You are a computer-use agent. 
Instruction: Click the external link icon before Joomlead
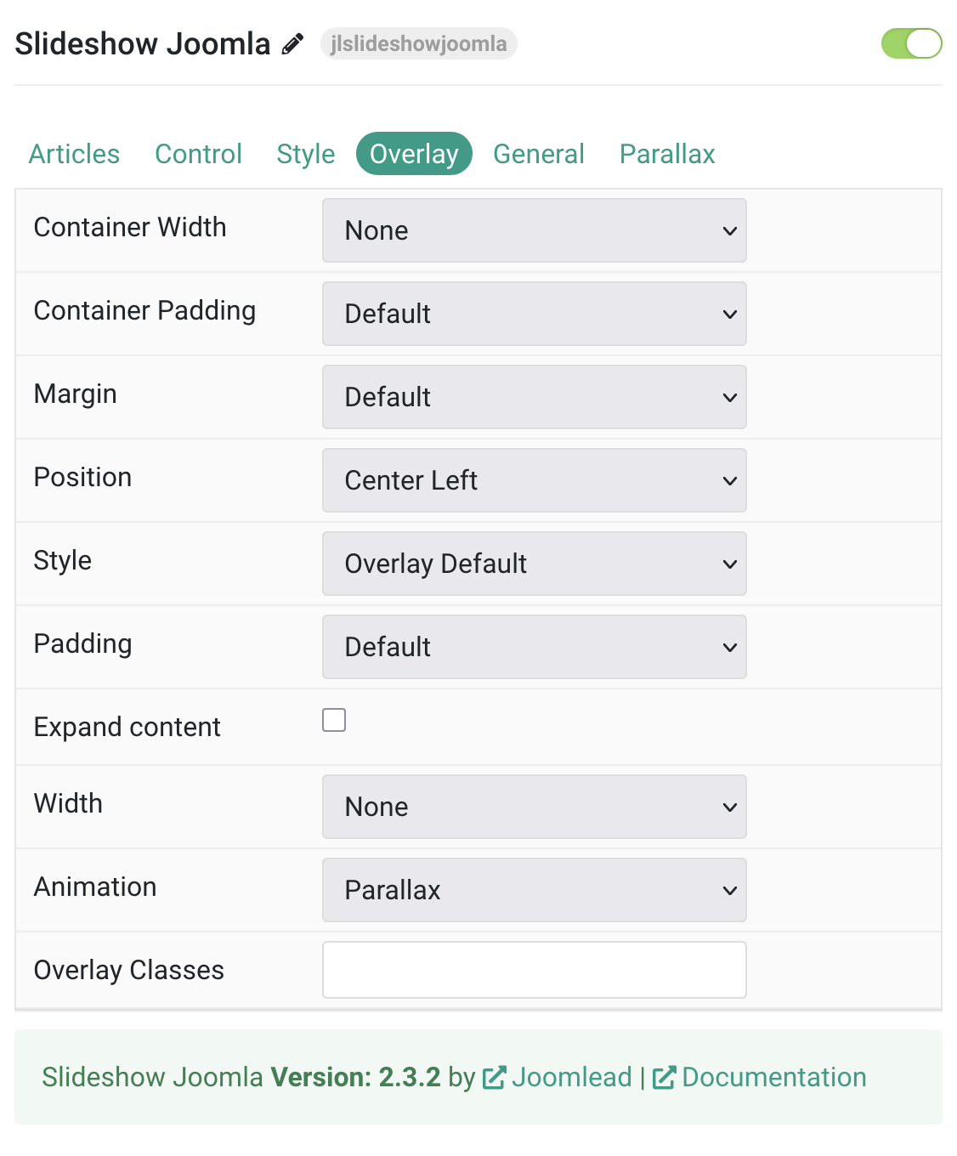point(493,1078)
